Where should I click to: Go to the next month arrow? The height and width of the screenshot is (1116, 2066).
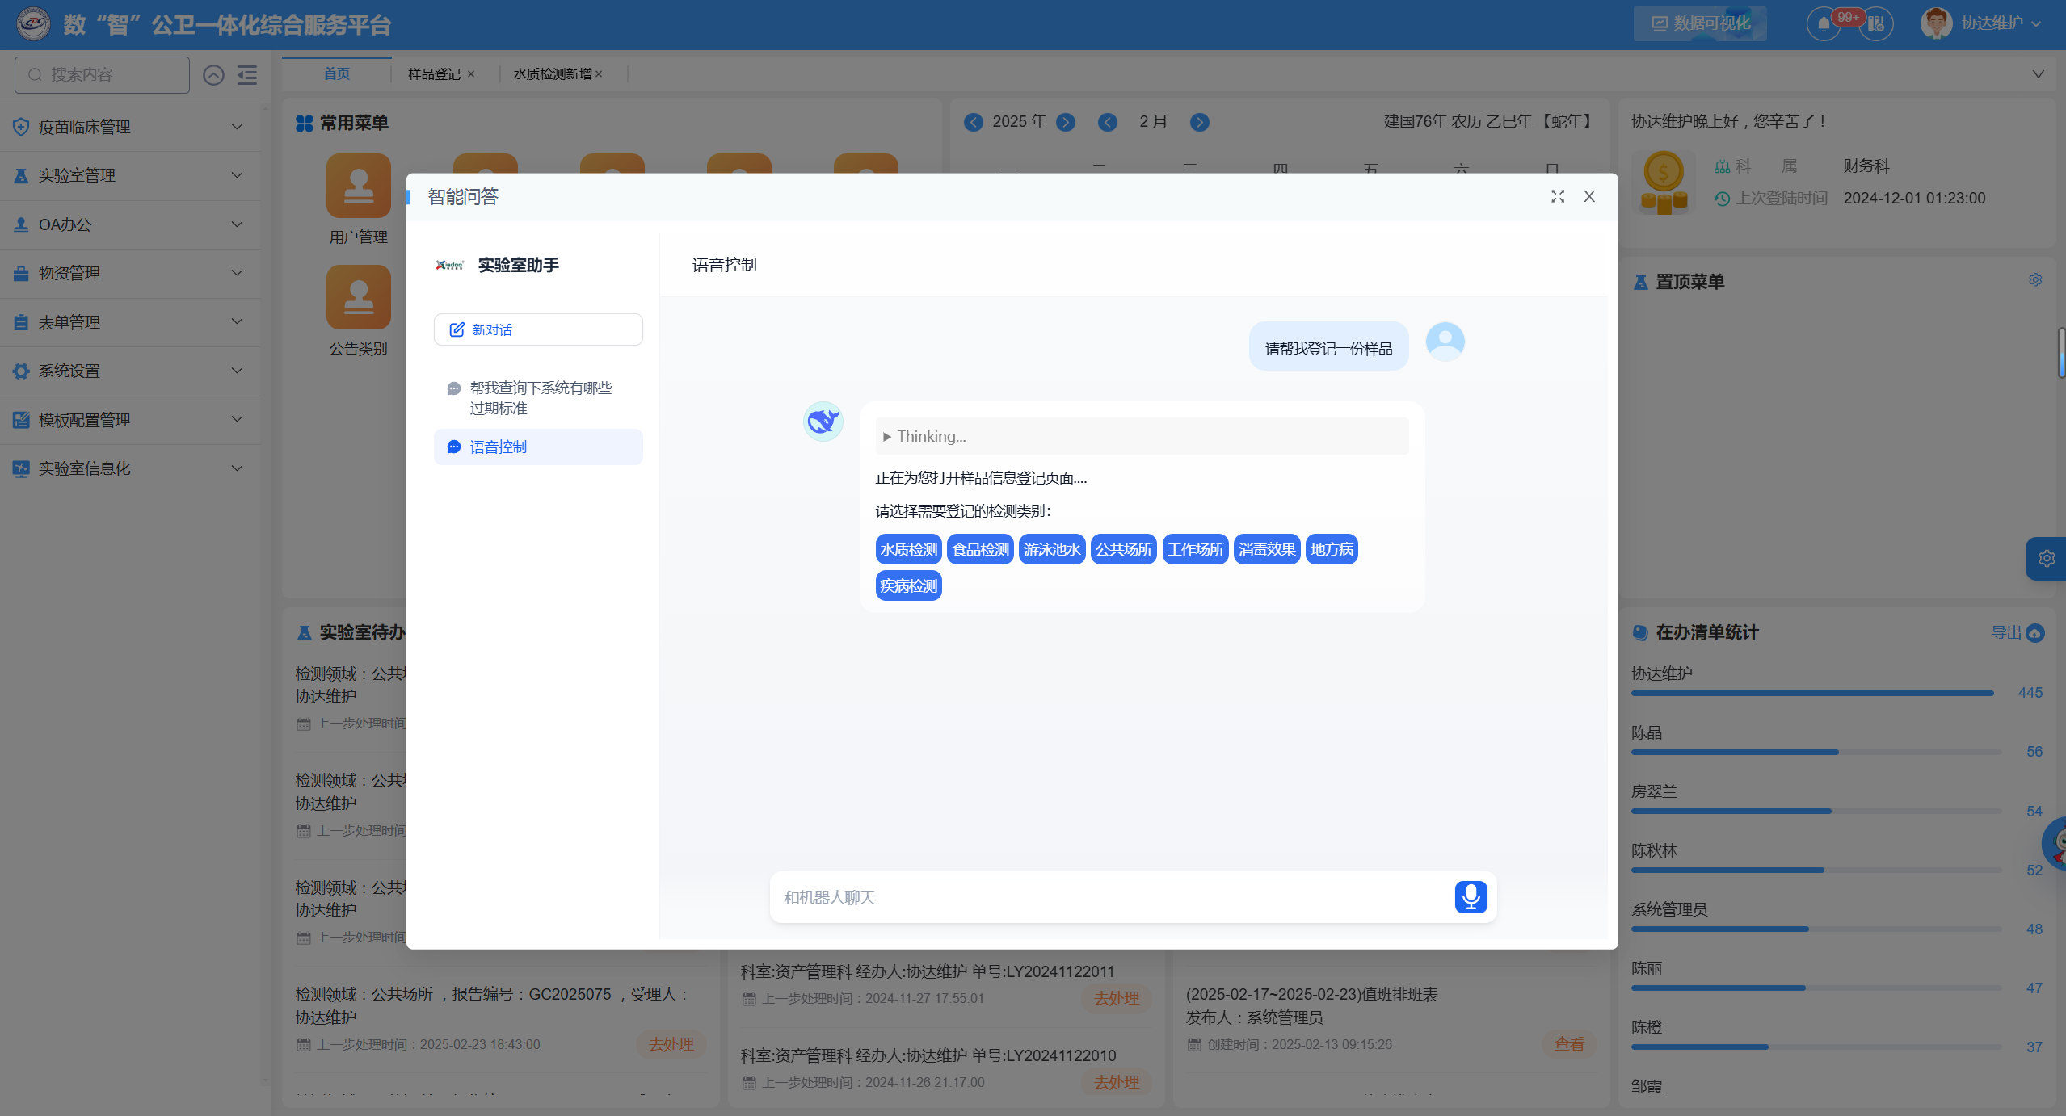[1199, 122]
